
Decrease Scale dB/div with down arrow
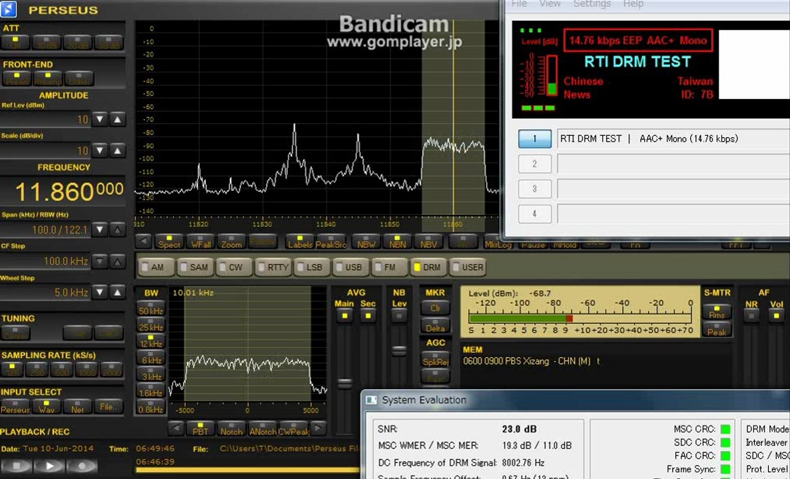(x=101, y=150)
